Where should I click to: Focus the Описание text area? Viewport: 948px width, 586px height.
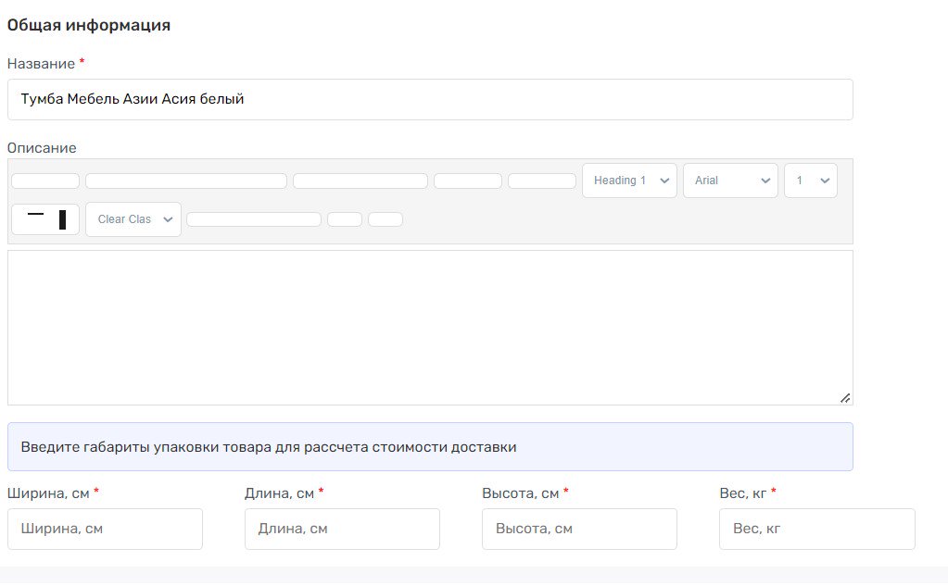(x=430, y=328)
